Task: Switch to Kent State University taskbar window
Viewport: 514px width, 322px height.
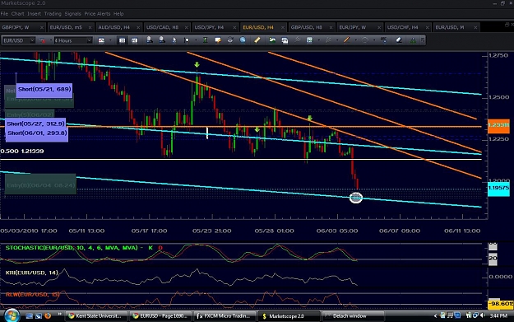Action: [95, 316]
